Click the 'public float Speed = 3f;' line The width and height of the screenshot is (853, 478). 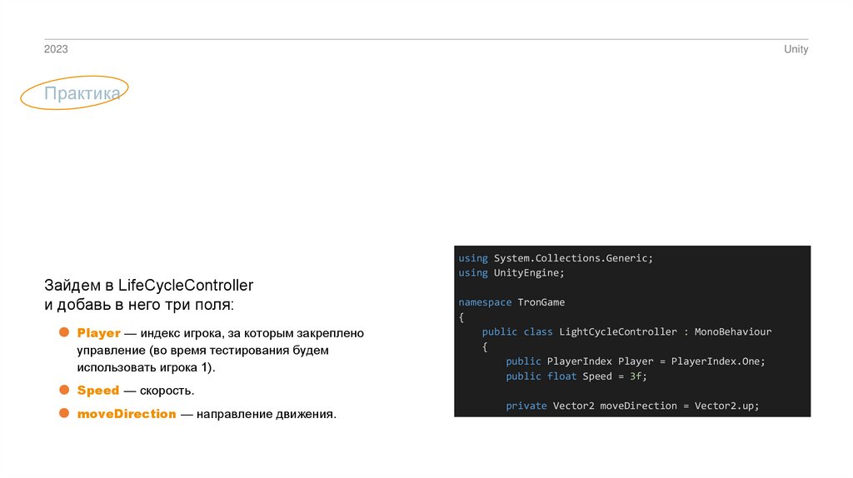point(576,376)
